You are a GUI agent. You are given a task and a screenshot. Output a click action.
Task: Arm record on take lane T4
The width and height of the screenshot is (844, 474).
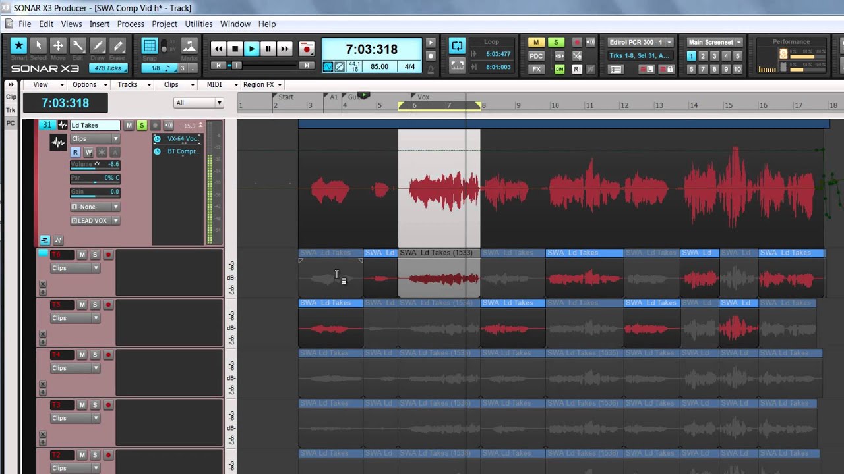108,355
